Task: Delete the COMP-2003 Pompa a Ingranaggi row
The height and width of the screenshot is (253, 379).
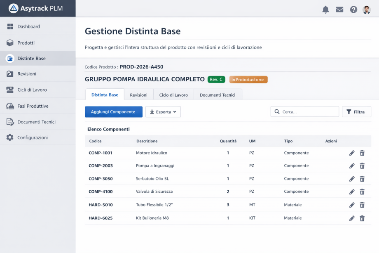Action: [x=362, y=166]
